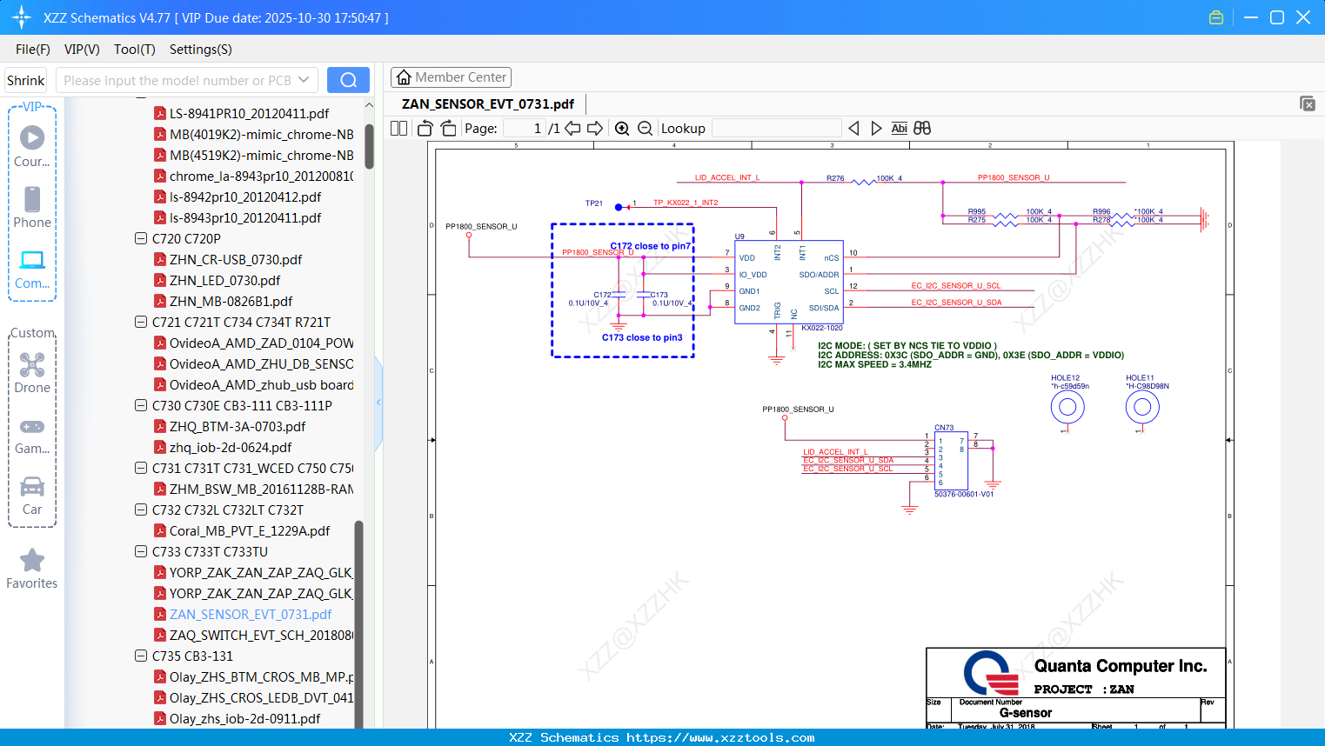Click the Shrink button

click(x=26, y=80)
